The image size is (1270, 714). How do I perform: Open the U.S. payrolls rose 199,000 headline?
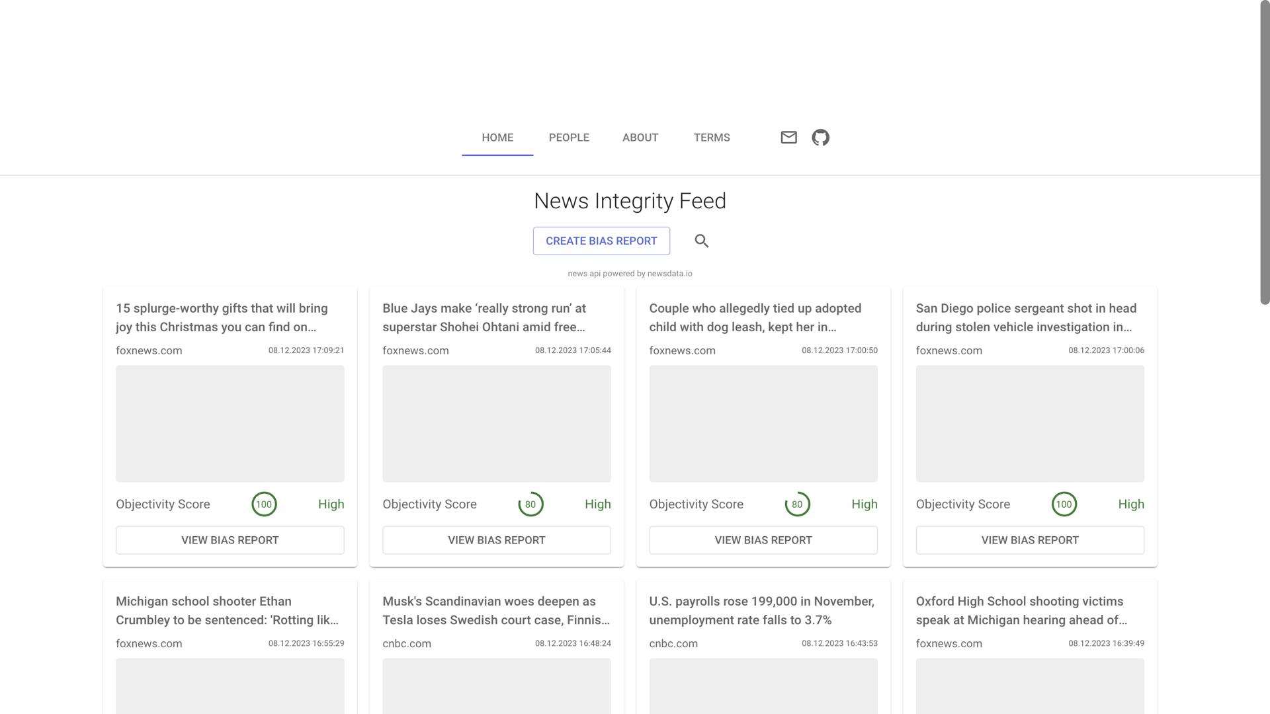[761, 611]
